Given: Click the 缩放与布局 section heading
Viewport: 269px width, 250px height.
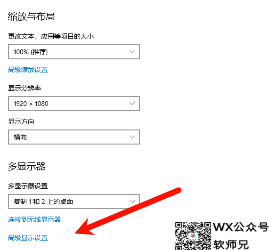Looking at the screenshot, I should tap(31, 16).
